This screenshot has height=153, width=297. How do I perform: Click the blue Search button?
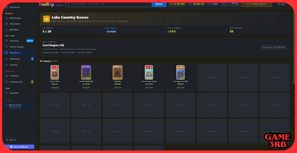coord(159,4)
